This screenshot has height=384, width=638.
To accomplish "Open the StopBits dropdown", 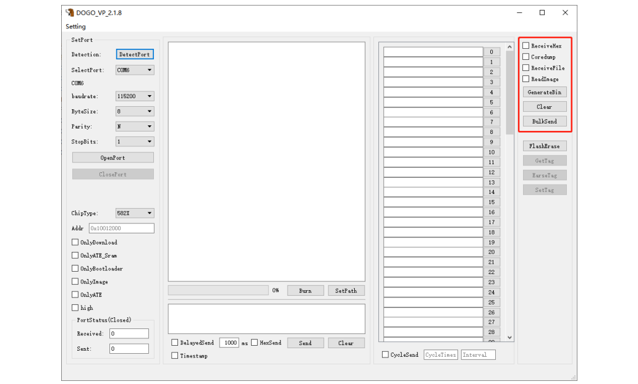I will (135, 141).
